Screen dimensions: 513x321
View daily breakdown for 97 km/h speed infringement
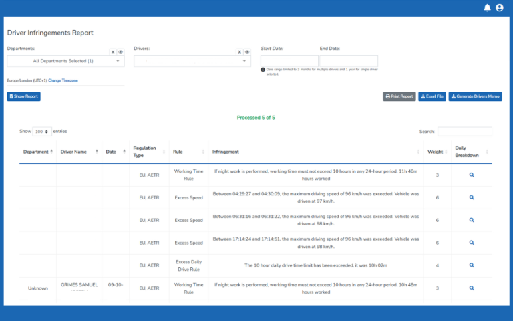472,197
